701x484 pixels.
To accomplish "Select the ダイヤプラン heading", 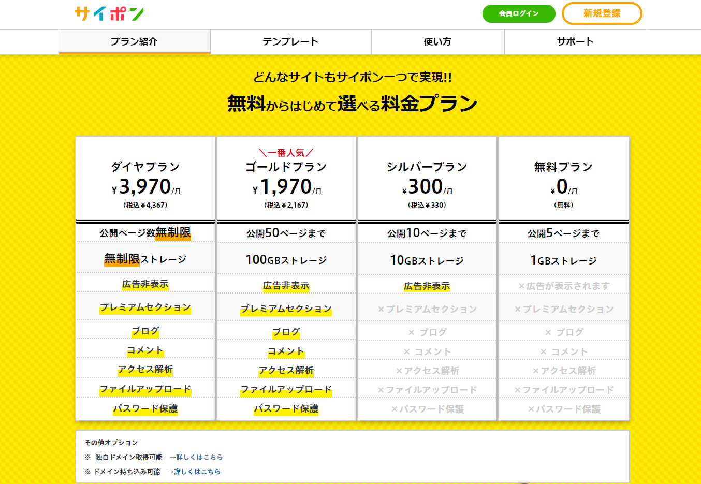I will click(145, 167).
